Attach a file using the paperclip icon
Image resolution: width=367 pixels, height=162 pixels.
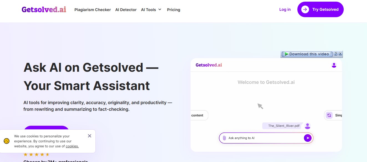tap(224, 138)
